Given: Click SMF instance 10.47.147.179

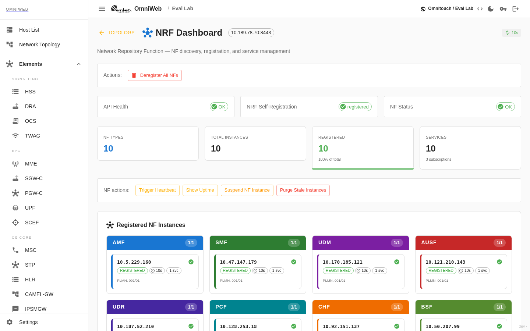Looking at the screenshot, I should point(258,272).
